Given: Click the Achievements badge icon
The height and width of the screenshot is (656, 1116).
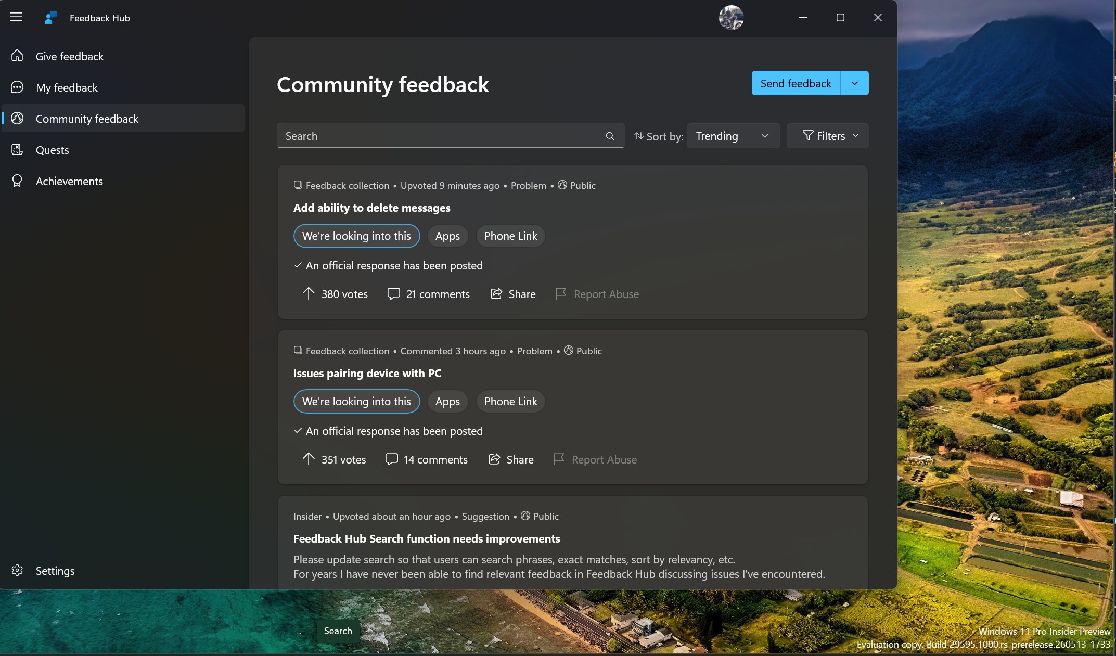Looking at the screenshot, I should point(17,181).
